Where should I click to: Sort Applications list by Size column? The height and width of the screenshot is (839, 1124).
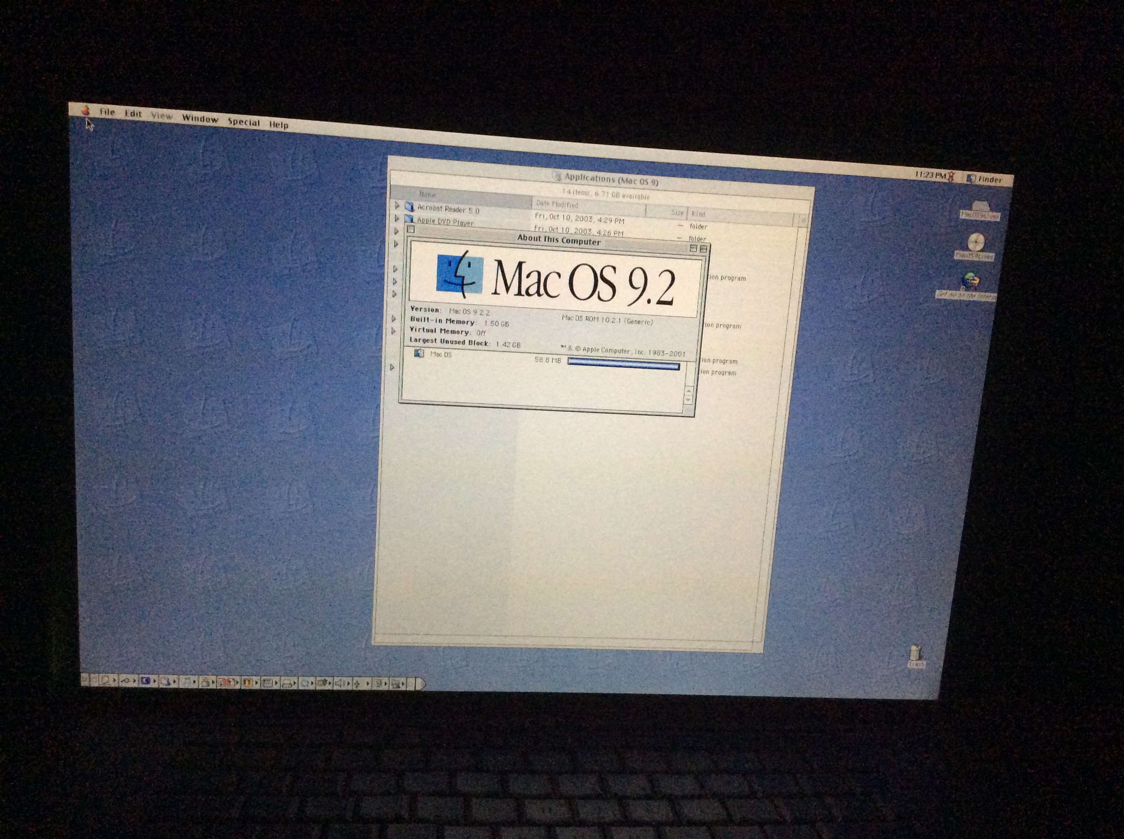(667, 212)
